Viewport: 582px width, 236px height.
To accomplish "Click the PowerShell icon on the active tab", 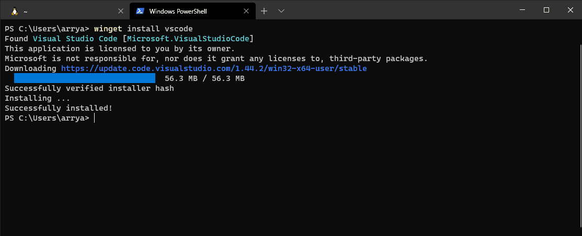I will [x=140, y=10].
